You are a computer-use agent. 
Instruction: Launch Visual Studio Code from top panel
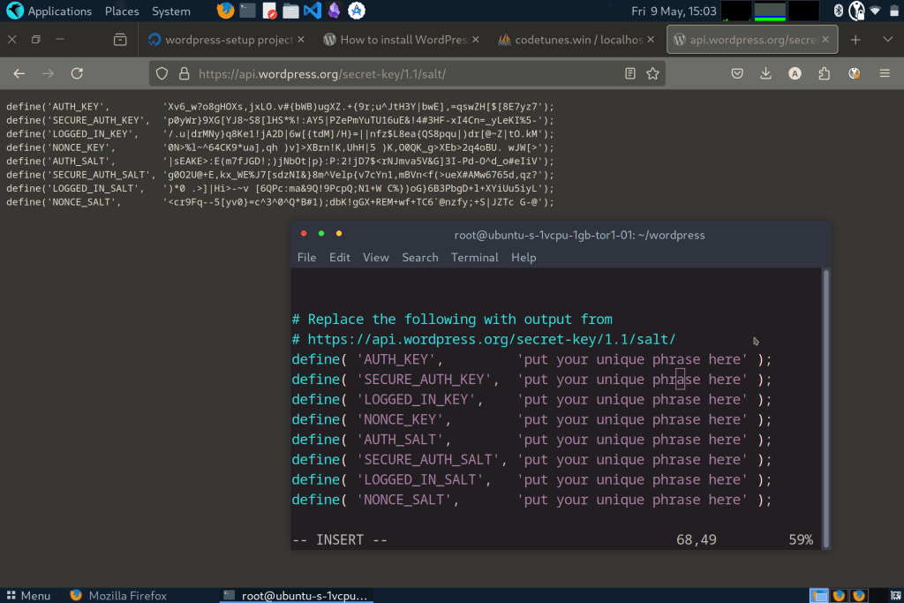312,11
